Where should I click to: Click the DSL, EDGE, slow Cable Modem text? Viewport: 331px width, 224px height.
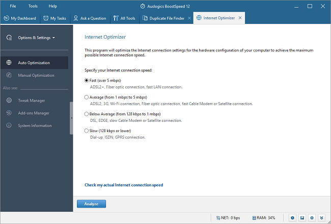(136, 120)
